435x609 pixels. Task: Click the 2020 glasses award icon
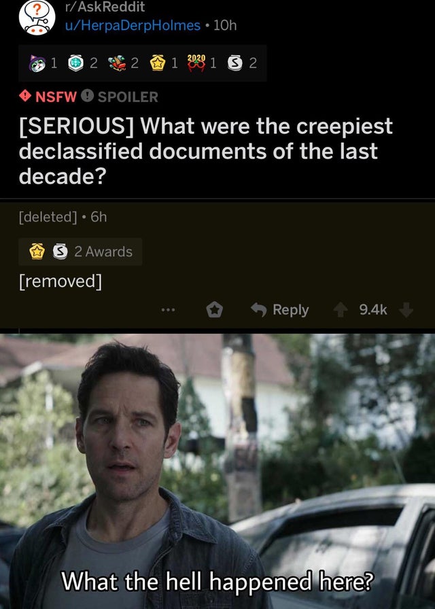click(196, 63)
